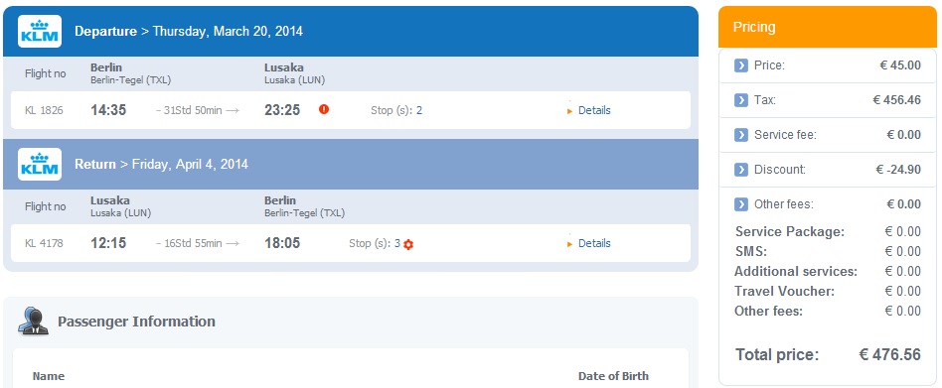Click the KLM logo in Departure header
942x388 pixels.
[40, 31]
